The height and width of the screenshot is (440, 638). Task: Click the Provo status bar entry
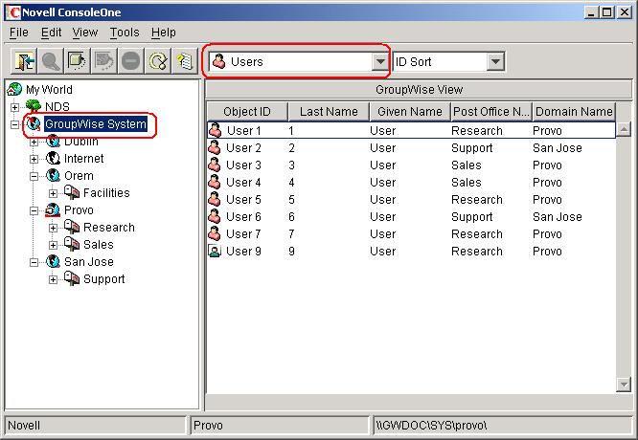pos(208,426)
